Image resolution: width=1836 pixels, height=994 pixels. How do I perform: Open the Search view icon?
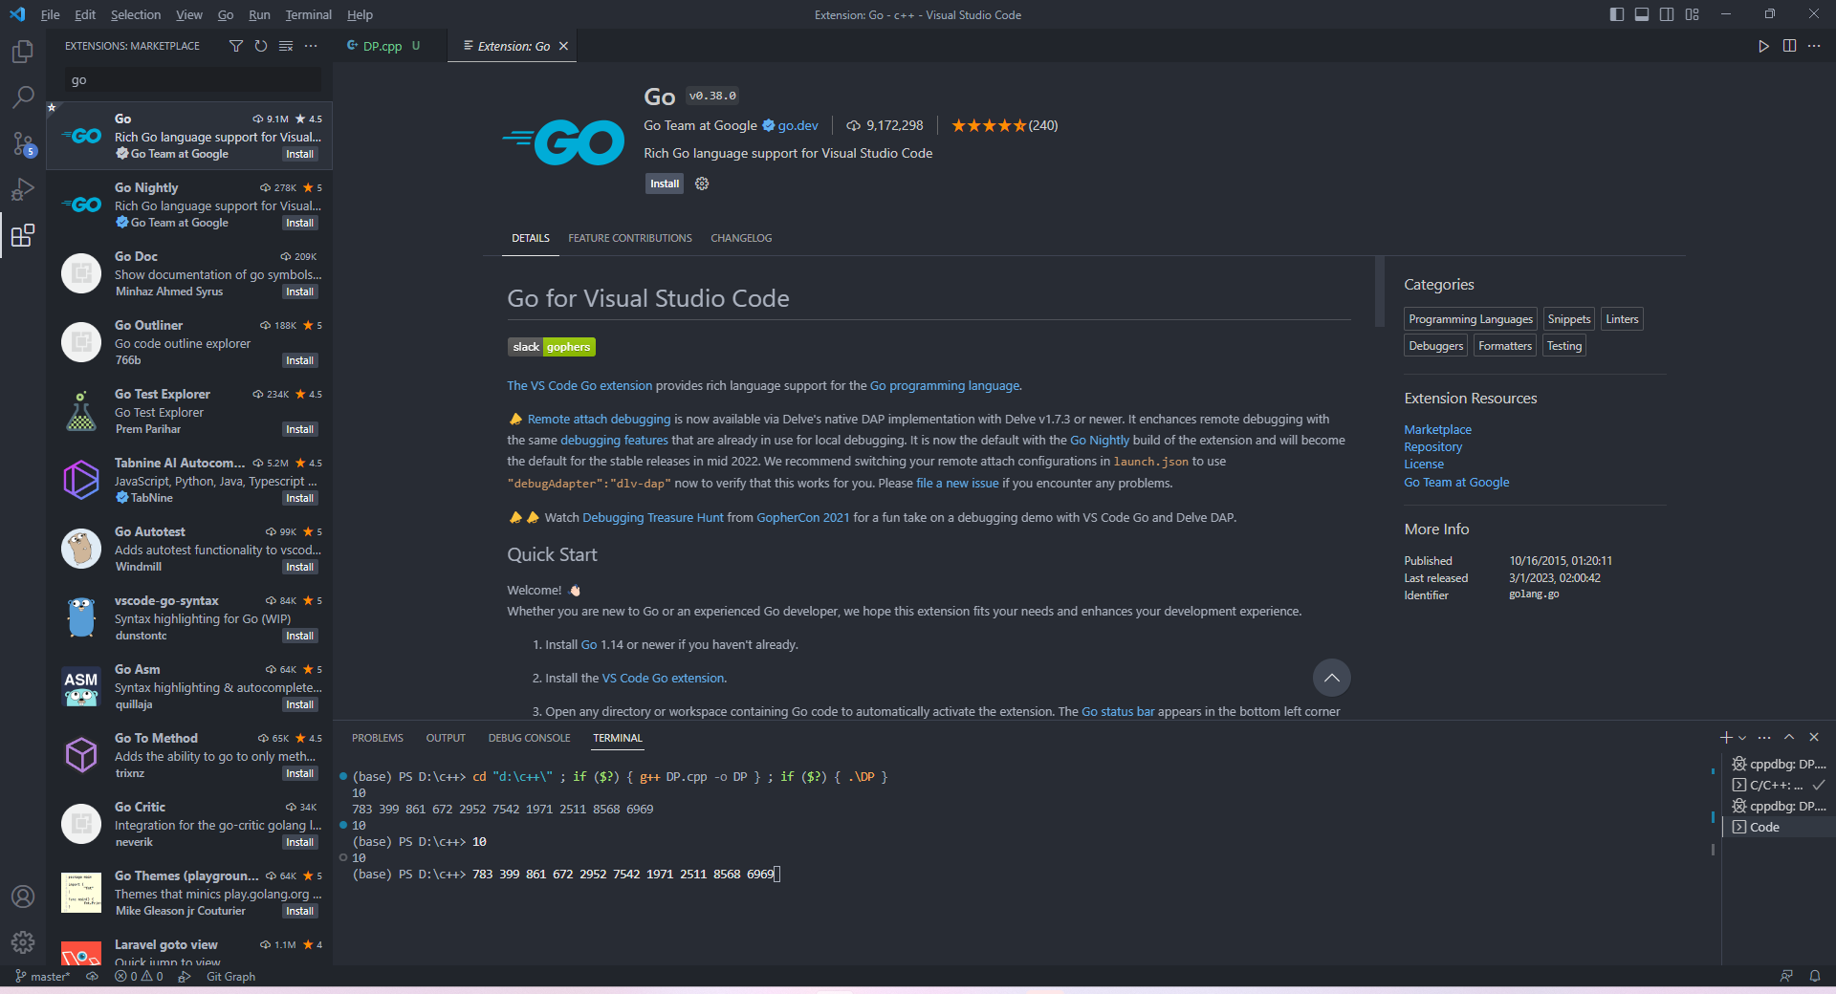click(x=23, y=97)
